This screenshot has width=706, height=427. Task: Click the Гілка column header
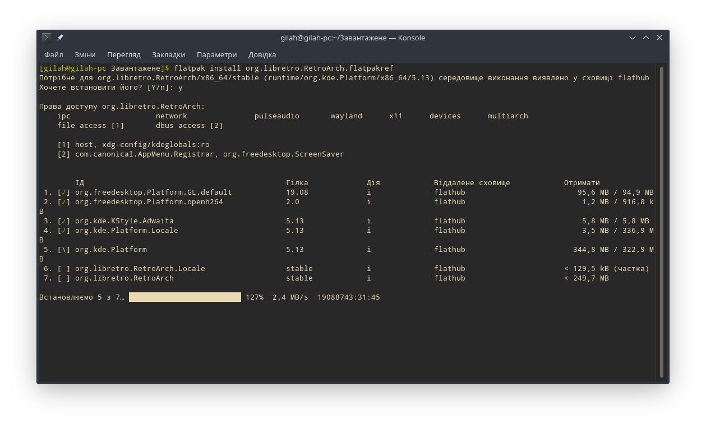coord(297,182)
